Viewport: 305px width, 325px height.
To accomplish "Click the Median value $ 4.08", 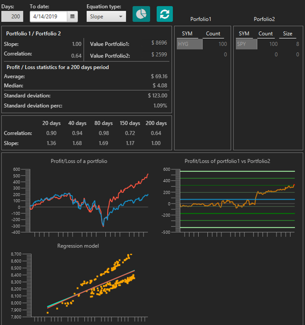I will (x=160, y=85).
